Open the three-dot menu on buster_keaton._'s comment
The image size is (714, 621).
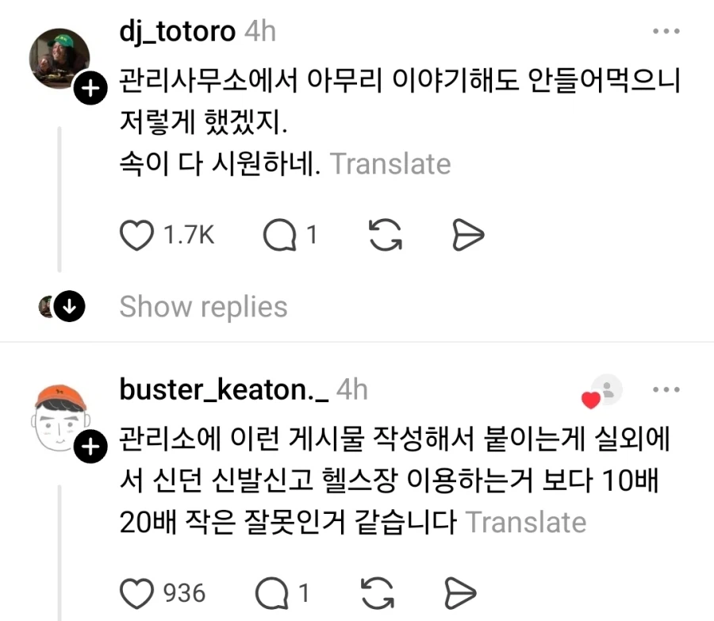point(665,389)
